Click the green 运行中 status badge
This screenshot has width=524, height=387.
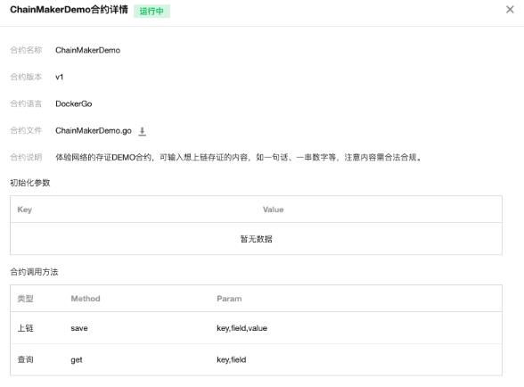coord(151,12)
